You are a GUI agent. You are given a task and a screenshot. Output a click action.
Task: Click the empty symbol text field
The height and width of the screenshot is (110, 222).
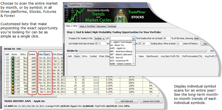click(121, 39)
